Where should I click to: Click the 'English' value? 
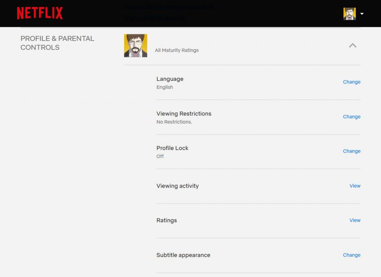pyautogui.click(x=164, y=87)
